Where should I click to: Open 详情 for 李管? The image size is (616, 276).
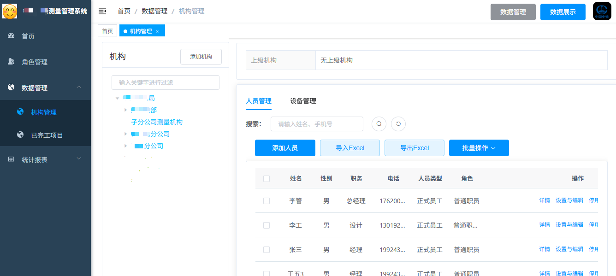click(x=545, y=200)
